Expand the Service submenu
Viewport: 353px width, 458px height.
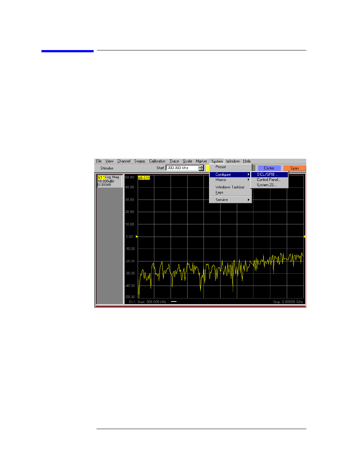tap(231, 200)
